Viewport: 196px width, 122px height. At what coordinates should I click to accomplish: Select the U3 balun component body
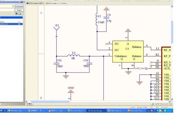[x=128, y=51]
